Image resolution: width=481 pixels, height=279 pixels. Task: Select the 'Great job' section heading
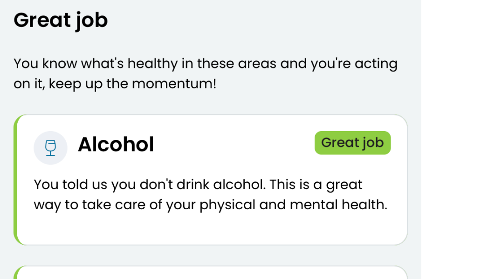[61, 20]
